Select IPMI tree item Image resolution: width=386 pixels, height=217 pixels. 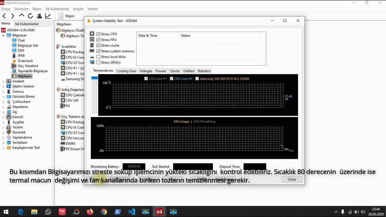click(21, 56)
